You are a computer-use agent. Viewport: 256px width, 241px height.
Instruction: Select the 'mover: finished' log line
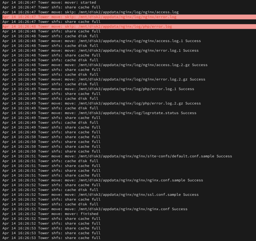(x=50, y=214)
